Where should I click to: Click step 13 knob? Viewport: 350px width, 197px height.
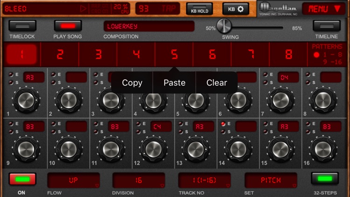pyautogui.click(x=196, y=149)
